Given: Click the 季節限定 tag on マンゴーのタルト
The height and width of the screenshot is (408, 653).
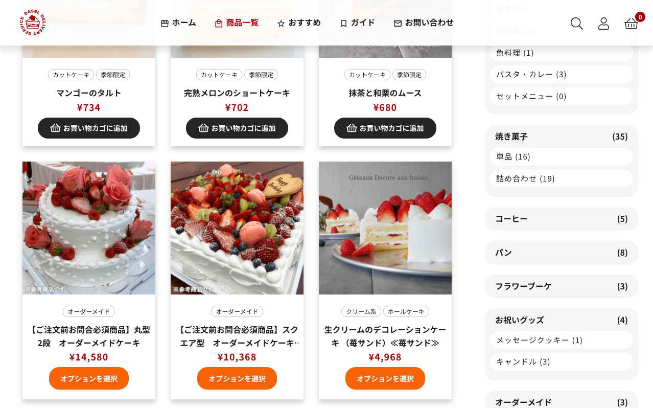Looking at the screenshot, I should click(x=113, y=75).
